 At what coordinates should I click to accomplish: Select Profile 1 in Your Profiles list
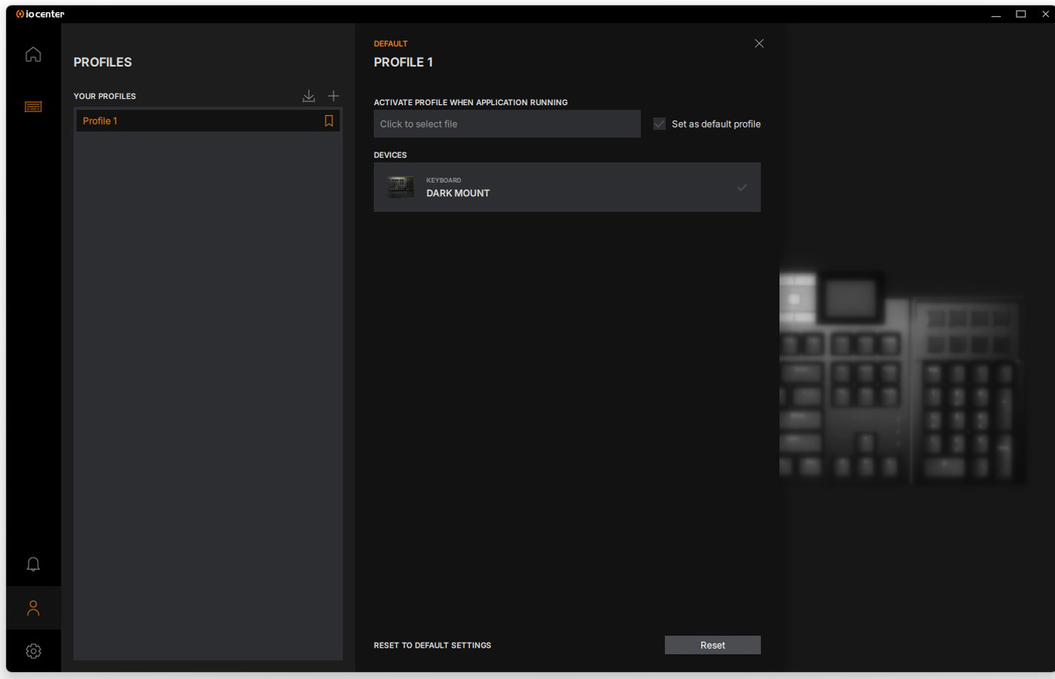[192, 121]
